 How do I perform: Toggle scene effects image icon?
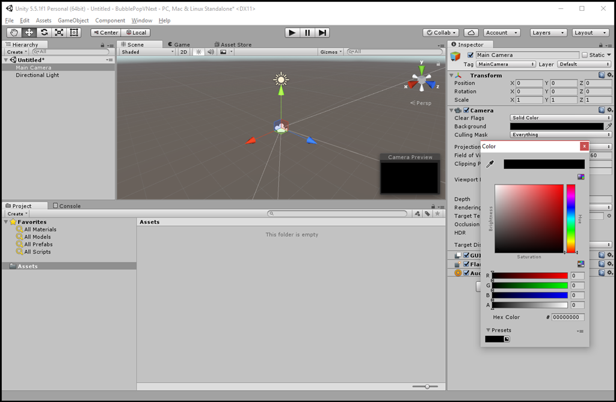point(223,52)
